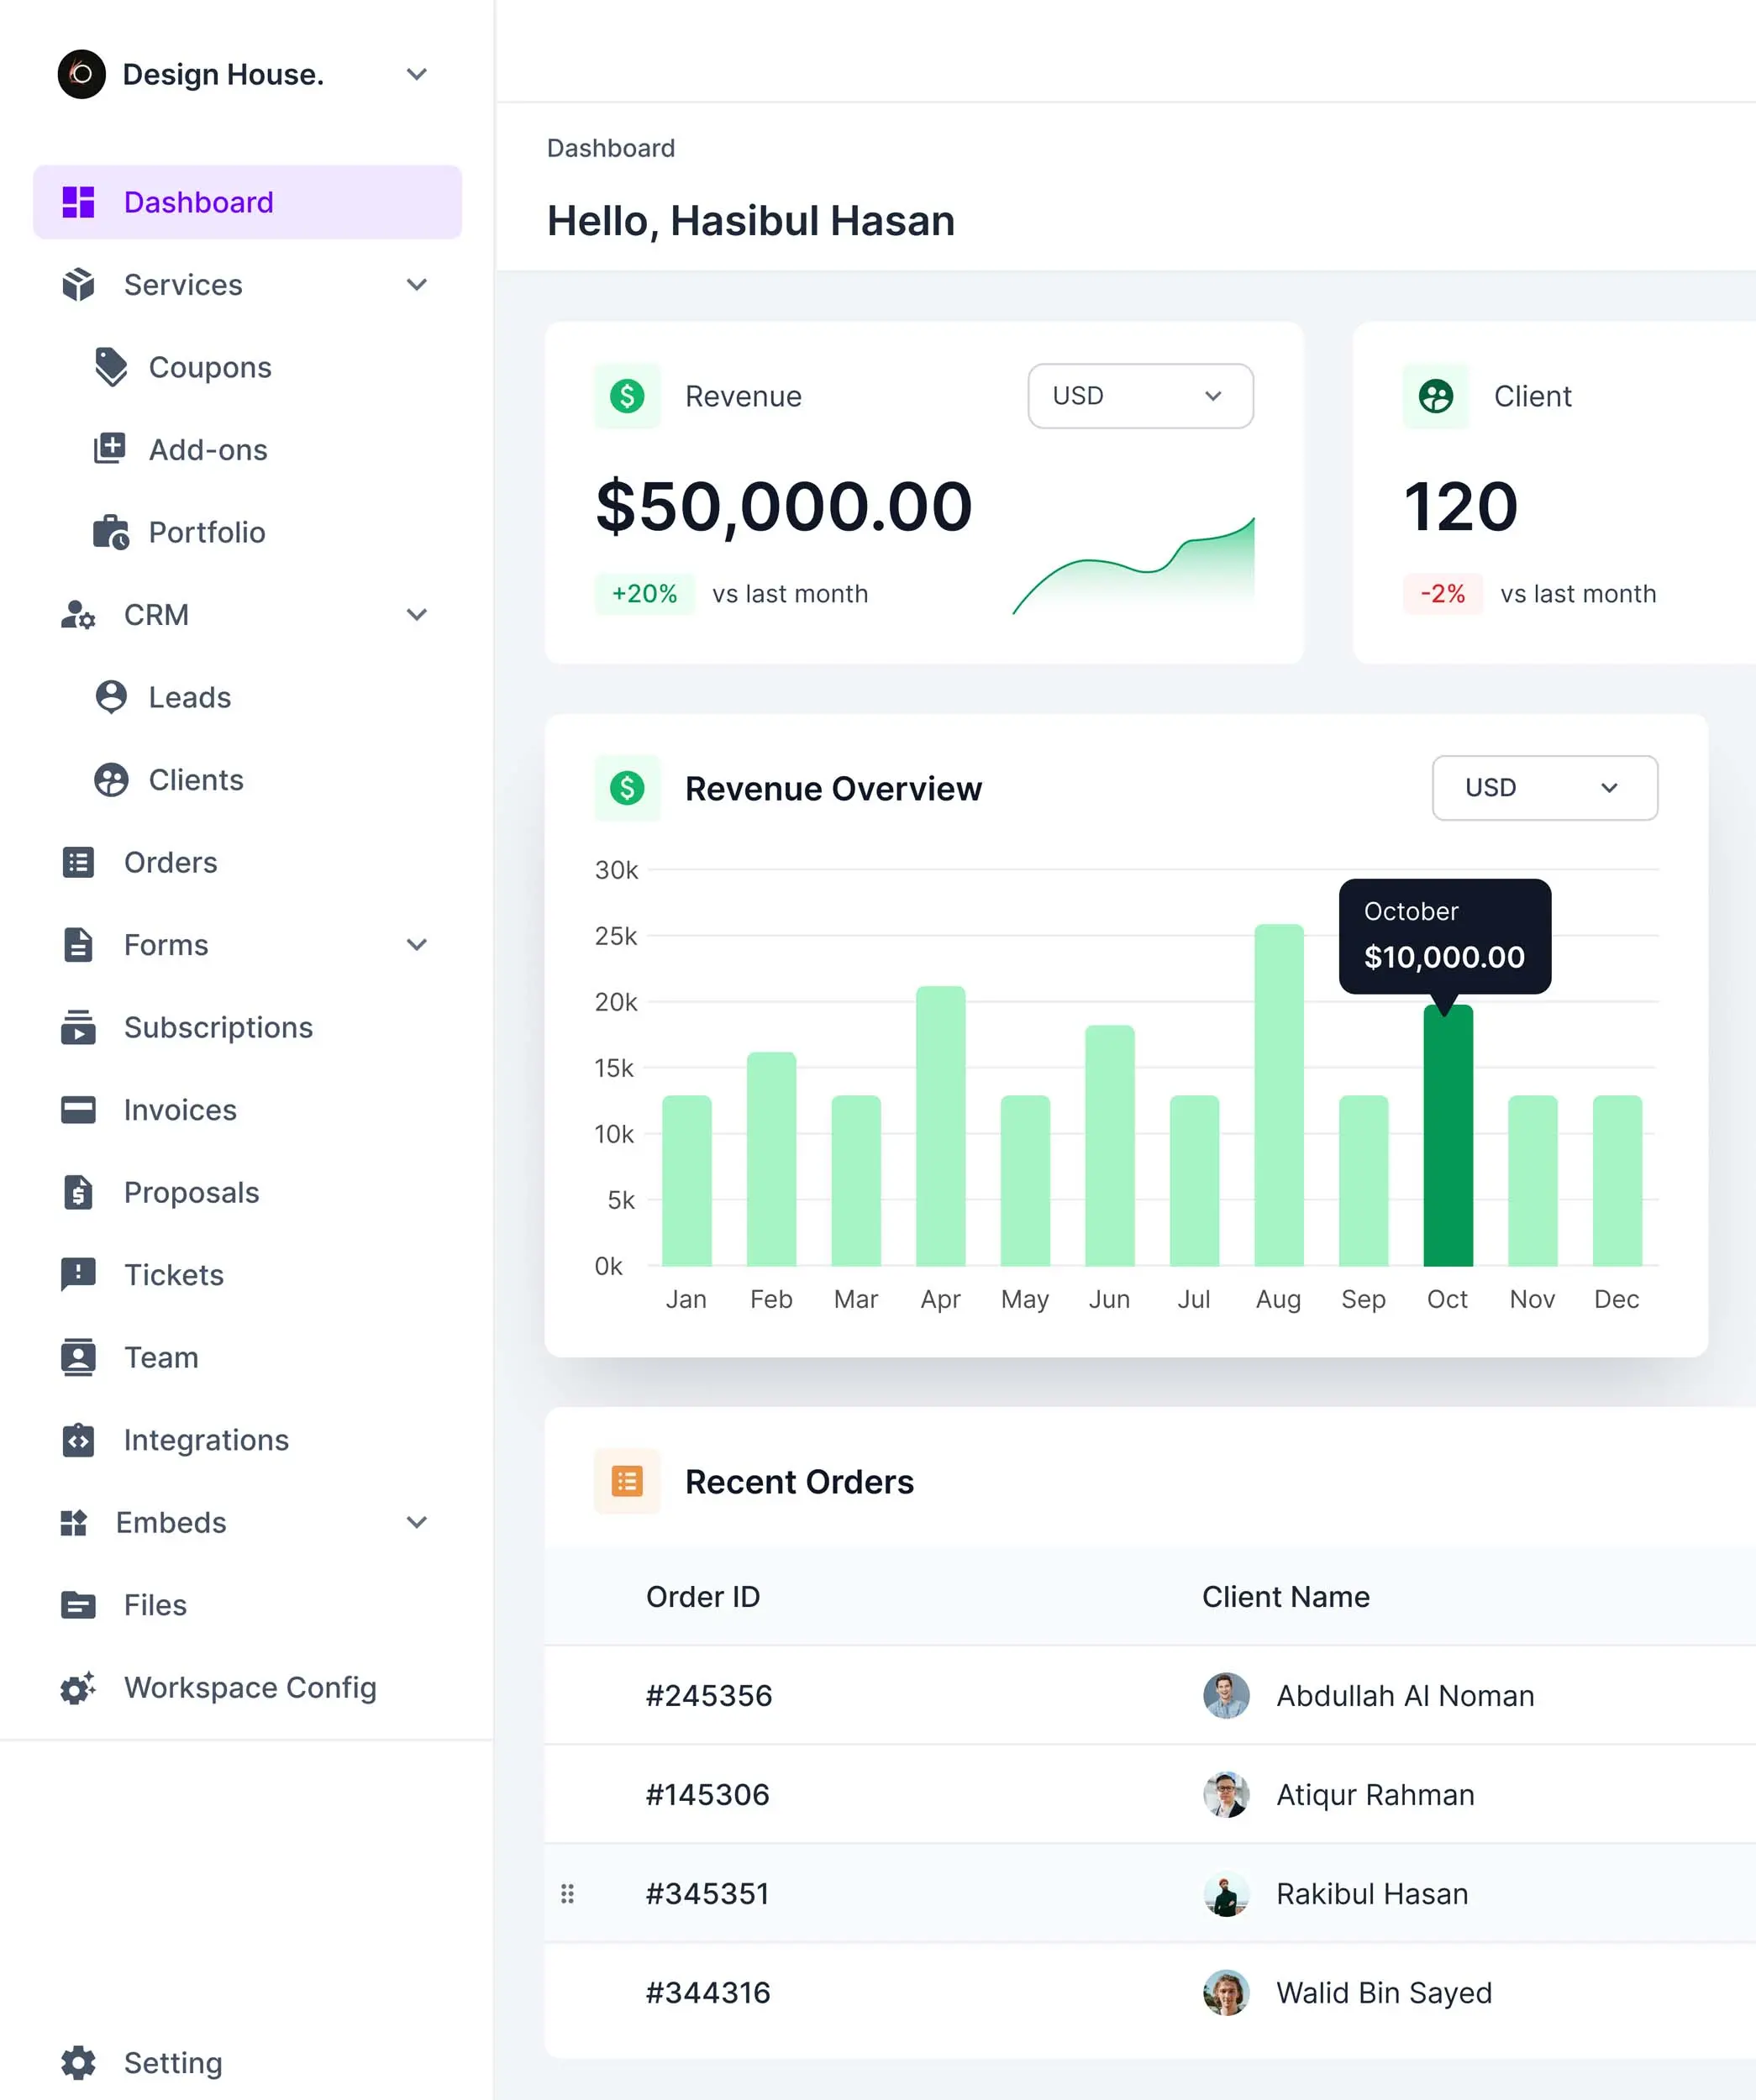
Task: Click the Subscriptions icon in the sidebar
Action: pyautogui.click(x=77, y=1027)
